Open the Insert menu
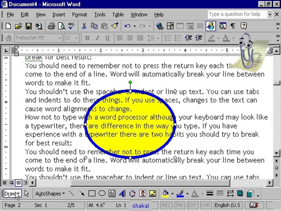 [x=59, y=15]
